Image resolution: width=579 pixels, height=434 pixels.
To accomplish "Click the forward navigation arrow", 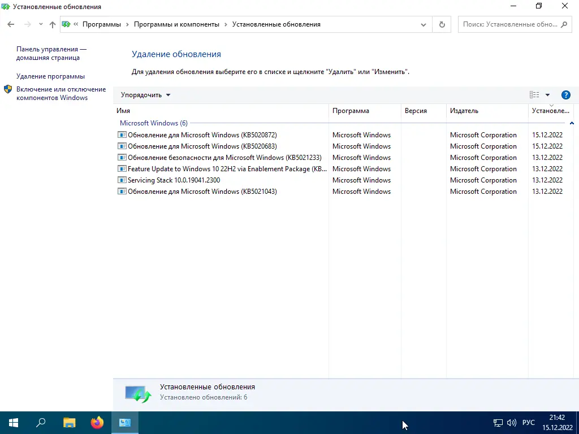I will pyautogui.click(x=27, y=24).
